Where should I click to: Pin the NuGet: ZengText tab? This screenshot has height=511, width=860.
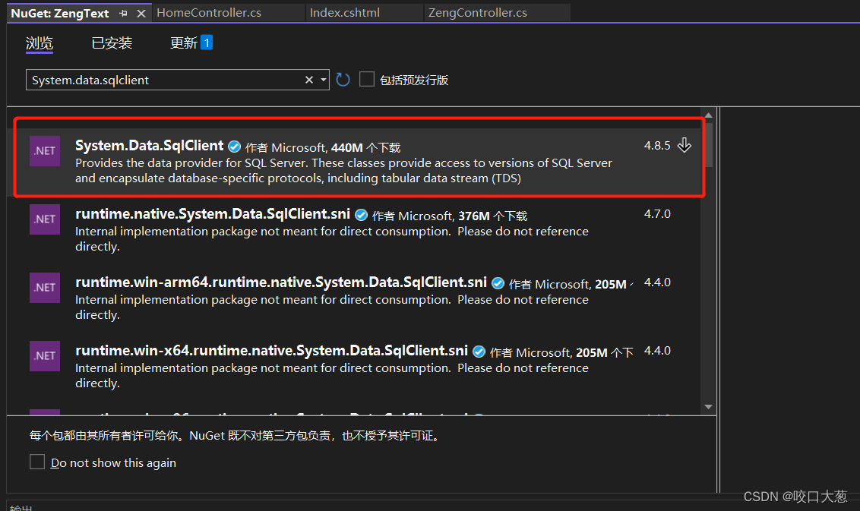coord(123,13)
